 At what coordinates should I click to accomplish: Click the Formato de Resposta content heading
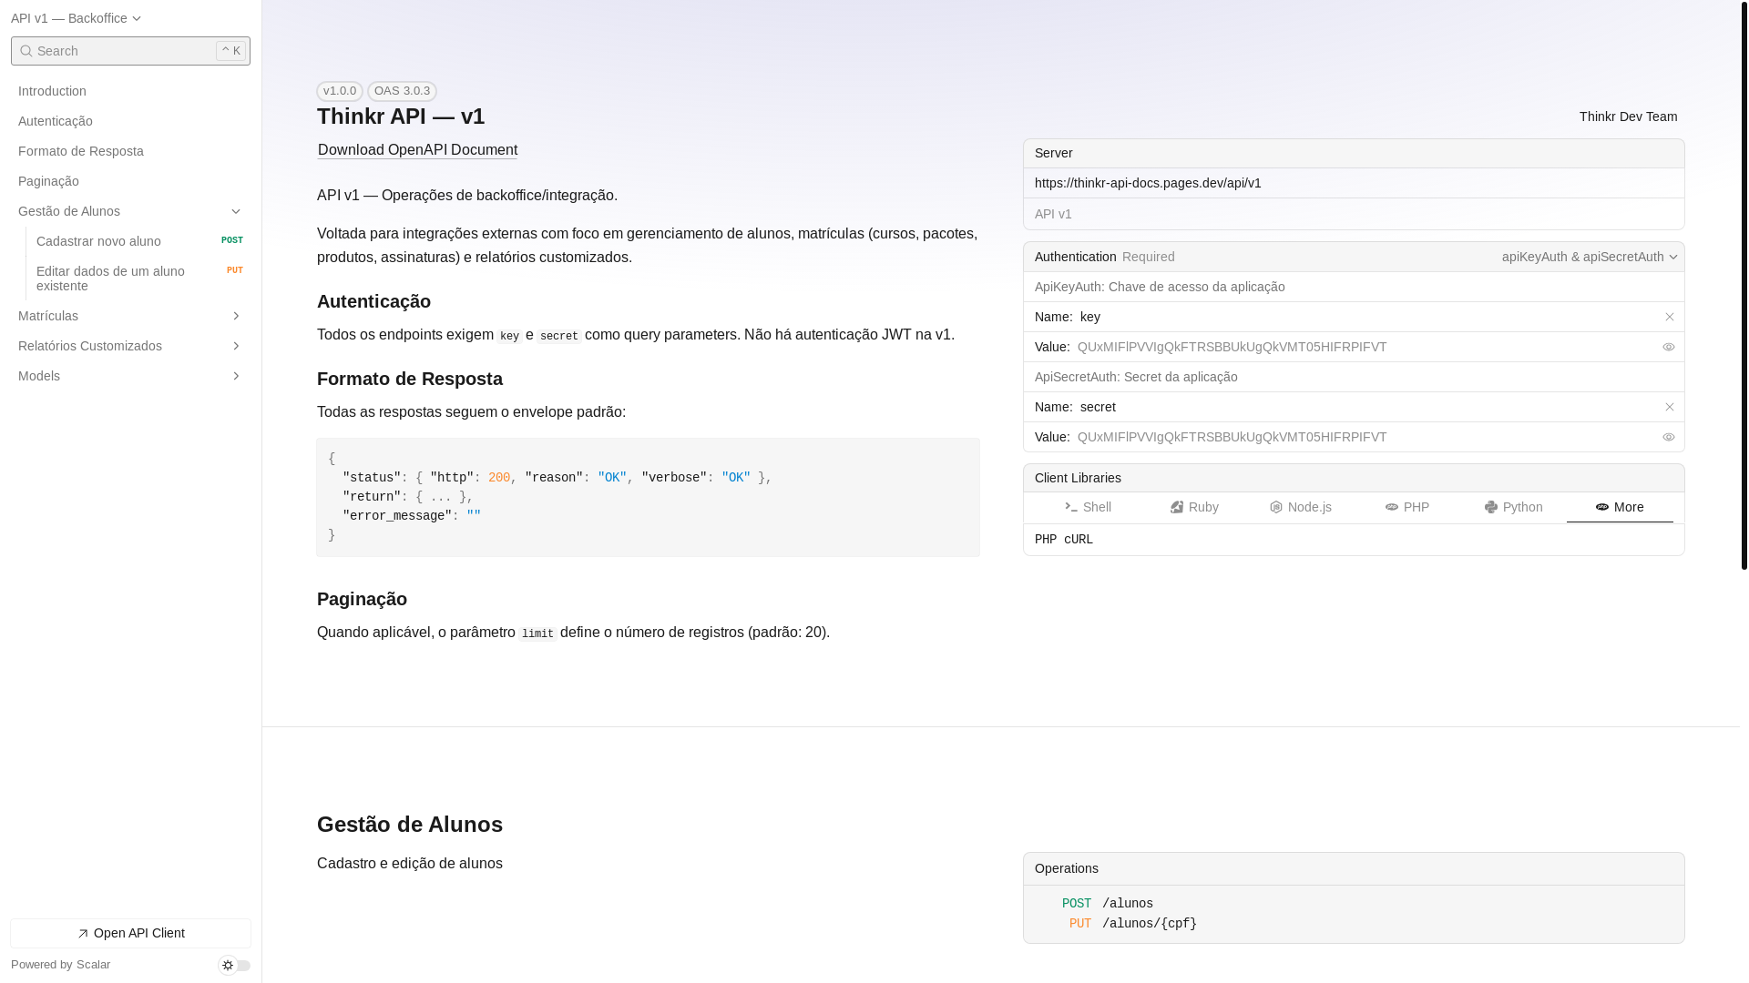point(410,379)
